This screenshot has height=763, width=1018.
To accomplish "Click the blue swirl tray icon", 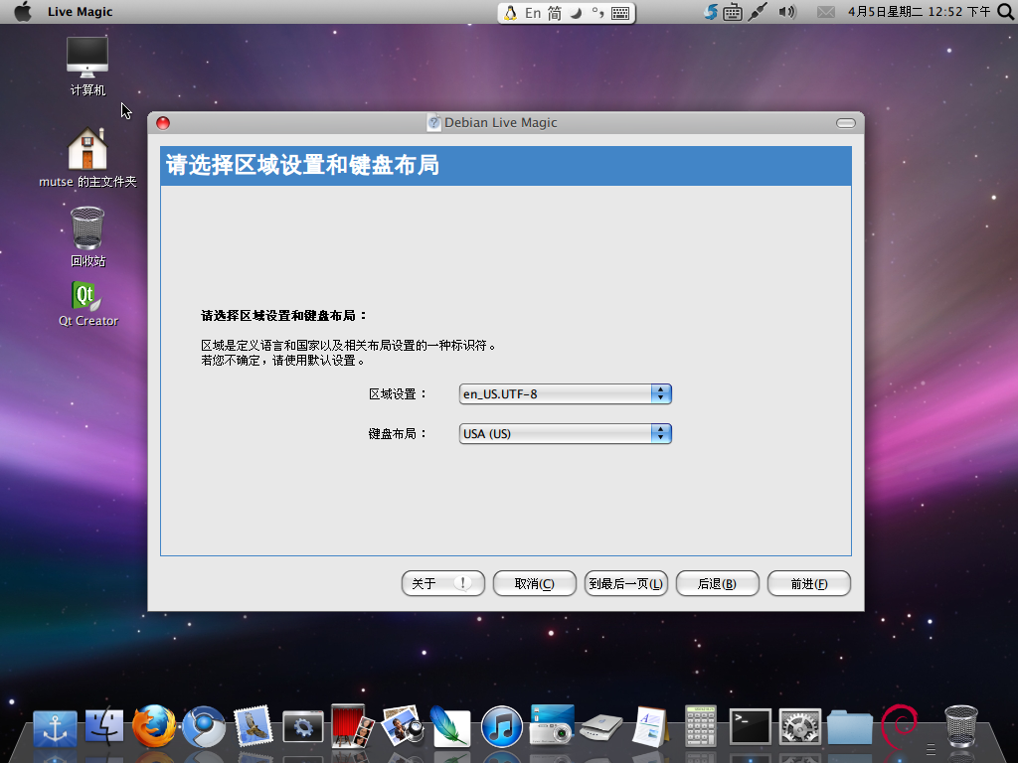I will click(711, 12).
